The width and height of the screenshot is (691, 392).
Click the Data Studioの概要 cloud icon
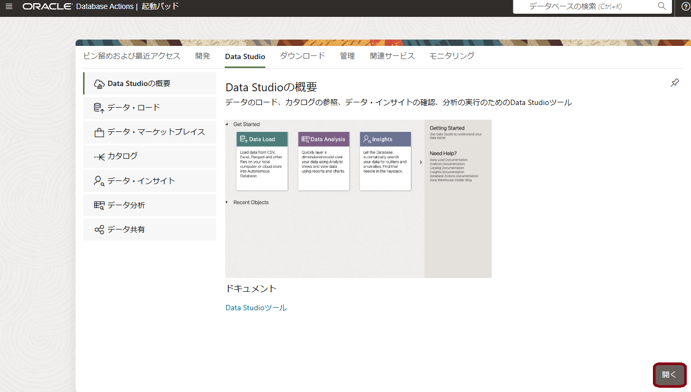pos(99,84)
